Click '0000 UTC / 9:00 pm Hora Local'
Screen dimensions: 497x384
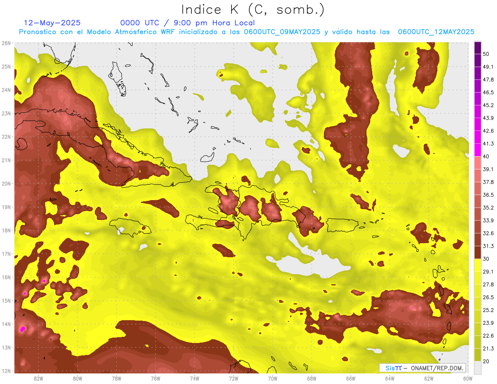188,23
